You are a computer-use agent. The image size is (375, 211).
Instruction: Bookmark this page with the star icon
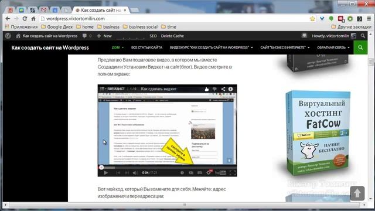click(312, 19)
